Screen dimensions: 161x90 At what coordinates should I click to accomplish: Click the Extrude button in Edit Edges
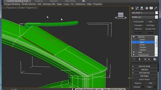(x=137, y=87)
